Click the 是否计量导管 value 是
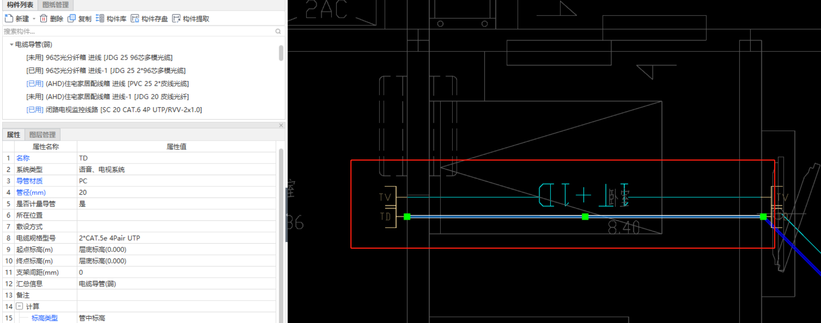This screenshot has height=323, width=821. click(176, 204)
